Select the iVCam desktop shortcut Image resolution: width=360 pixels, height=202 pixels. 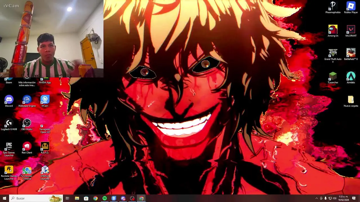click(x=45, y=101)
